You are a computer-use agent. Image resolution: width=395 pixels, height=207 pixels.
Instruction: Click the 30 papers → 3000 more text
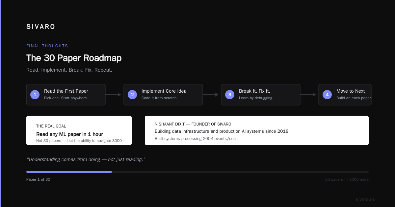347,179
